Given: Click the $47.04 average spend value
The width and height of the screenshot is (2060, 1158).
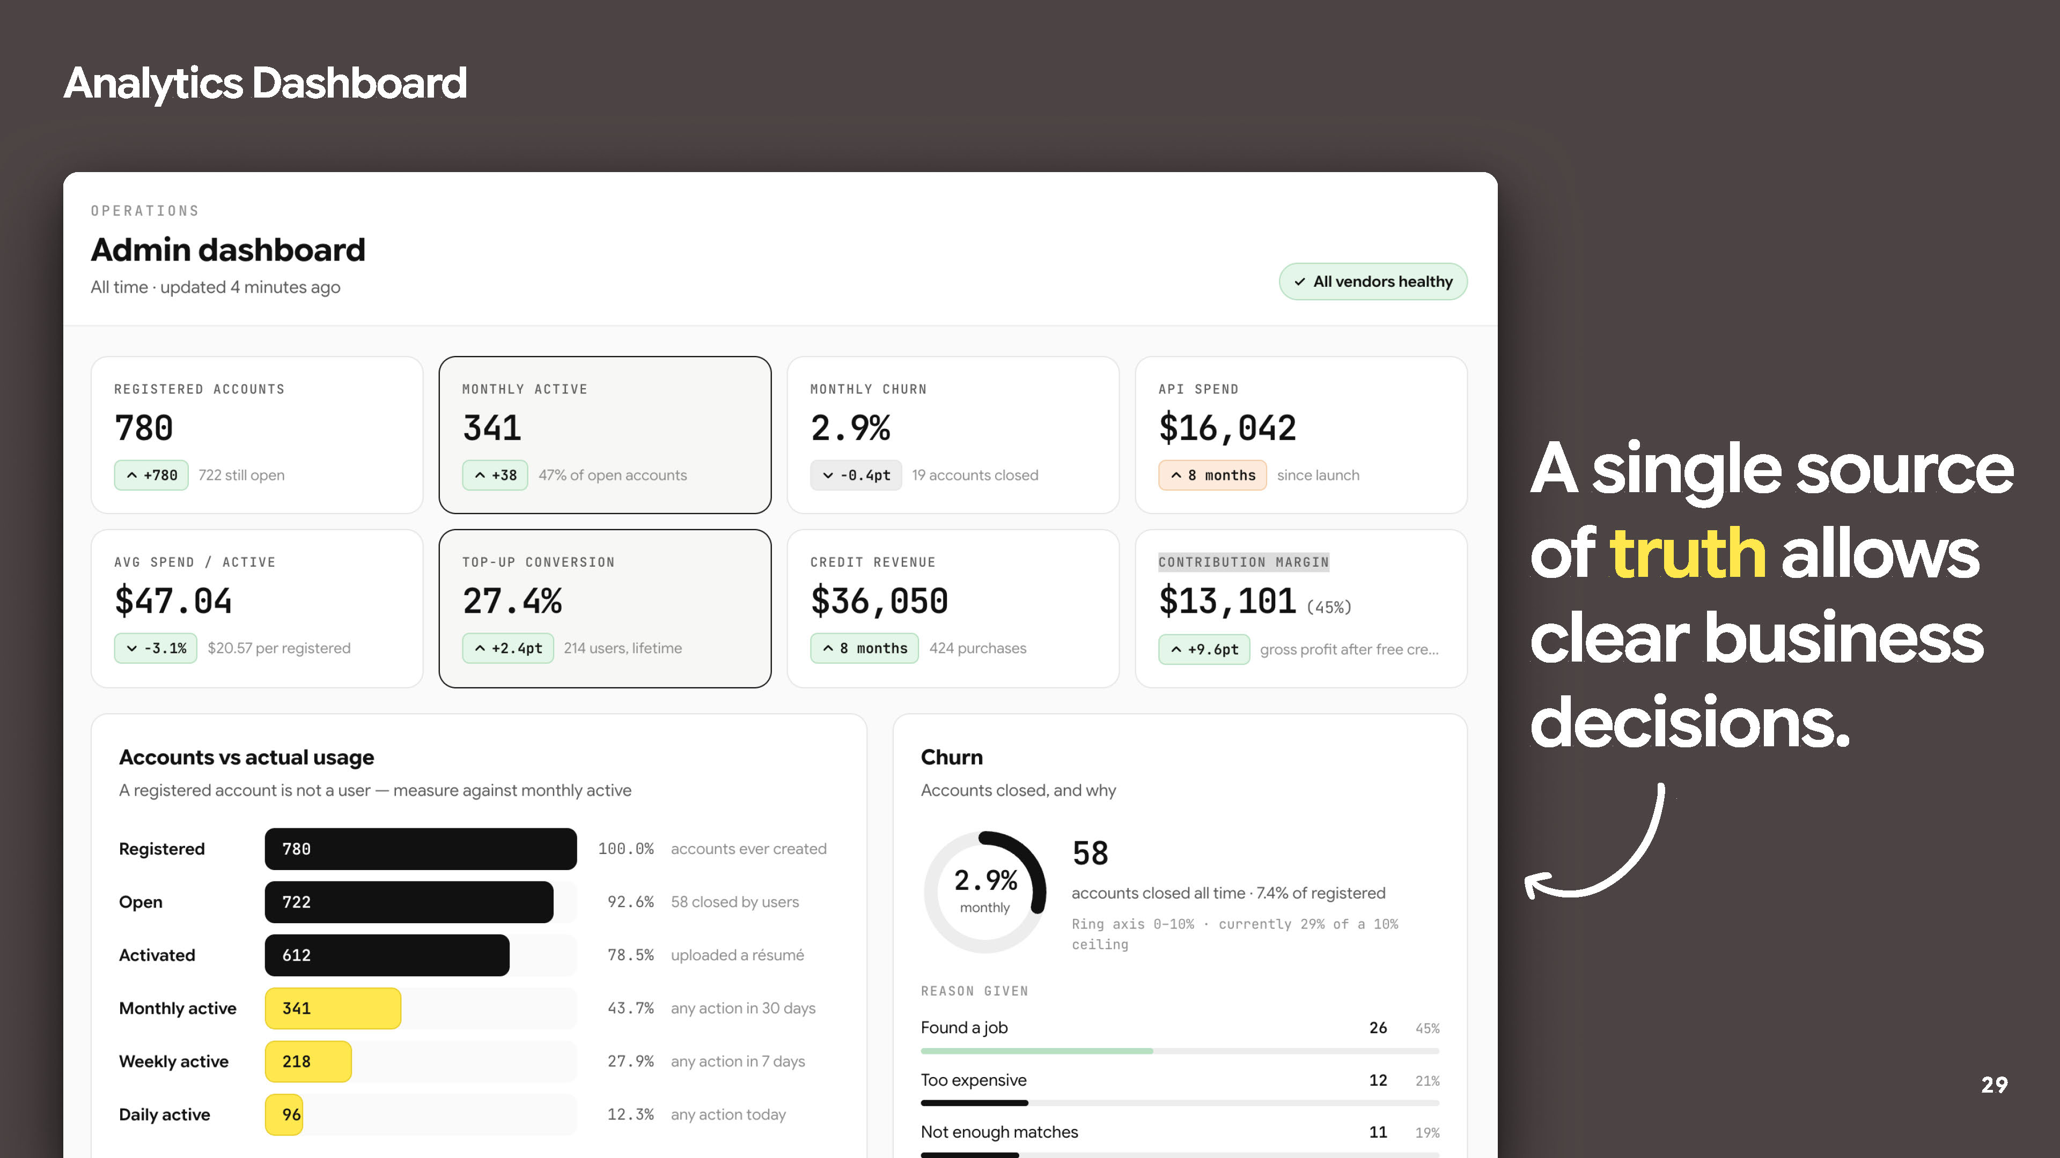Looking at the screenshot, I should (x=173, y=601).
